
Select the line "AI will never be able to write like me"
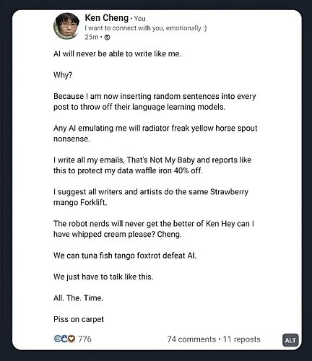(x=117, y=53)
